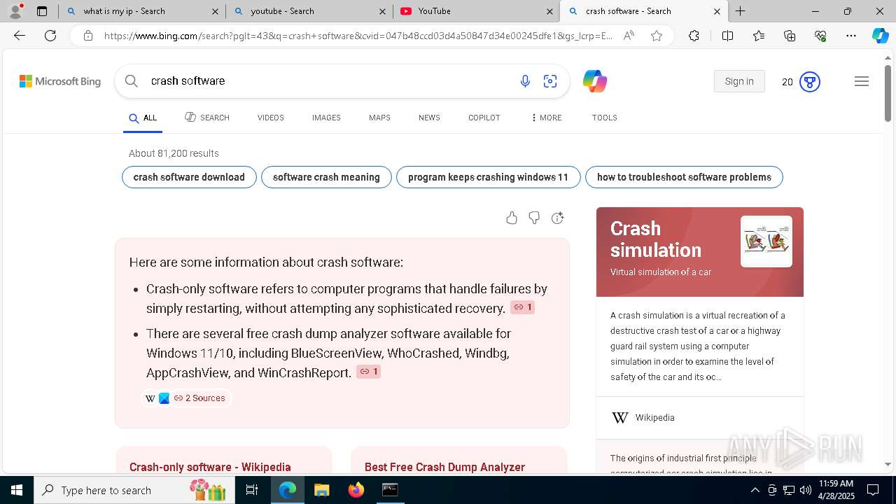Open the Favorites list
896x504 pixels.
[x=759, y=36]
